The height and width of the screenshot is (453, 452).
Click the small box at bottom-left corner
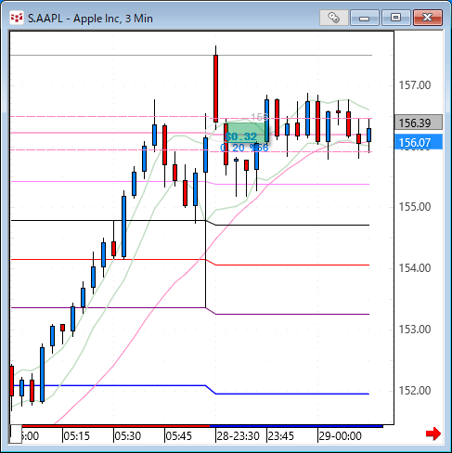[16, 434]
